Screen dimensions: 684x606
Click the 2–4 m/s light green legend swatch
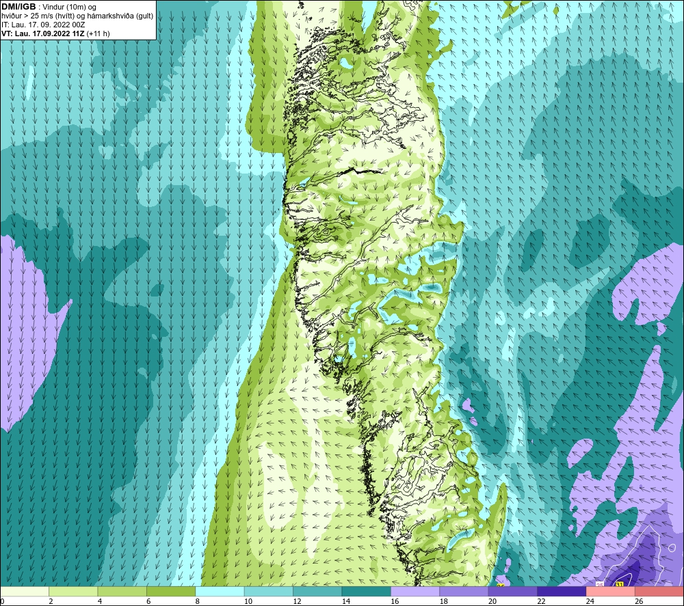coord(73,592)
